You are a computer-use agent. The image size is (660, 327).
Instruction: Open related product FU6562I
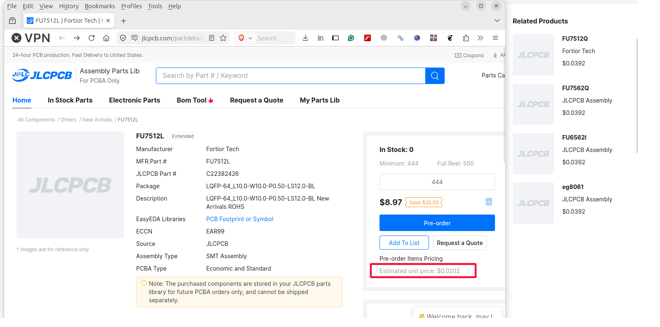pyautogui.click(x=574, y=138)
